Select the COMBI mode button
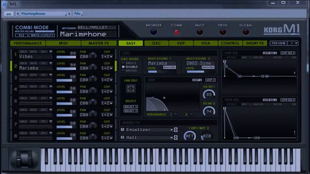This screenshot has width=310, height=174. (x=176, y=32)
